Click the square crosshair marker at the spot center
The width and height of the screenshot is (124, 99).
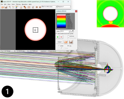[x=35, y=30]
